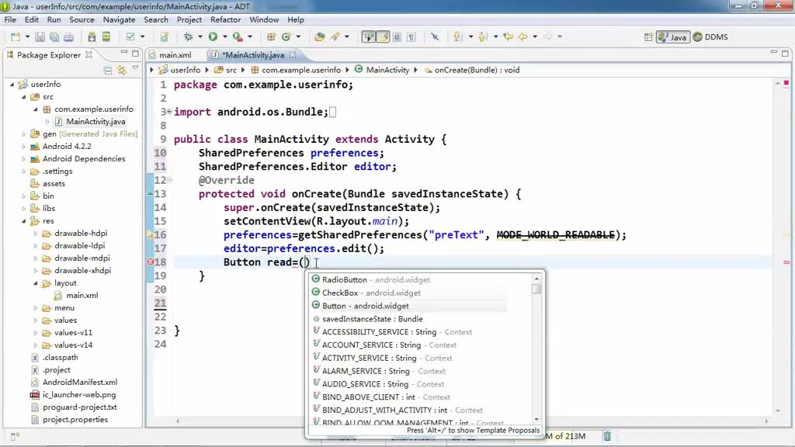Image resolution: width=795 pixels, height=447 pixels.
Task: Click the Collapse All icon in Package Explorer
Action: [108, 71]
